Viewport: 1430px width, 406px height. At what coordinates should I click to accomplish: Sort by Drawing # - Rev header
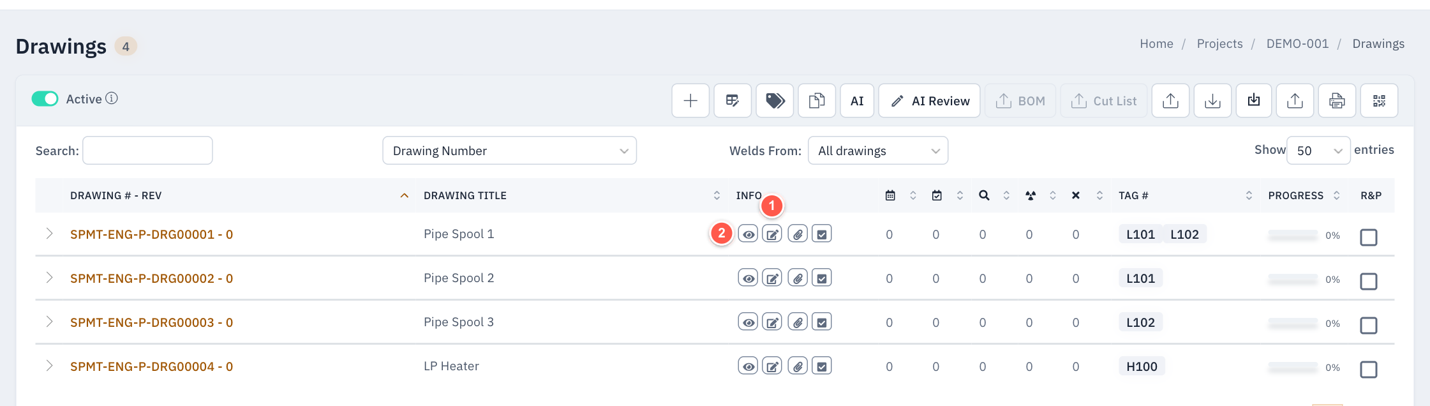click(240, 195)
